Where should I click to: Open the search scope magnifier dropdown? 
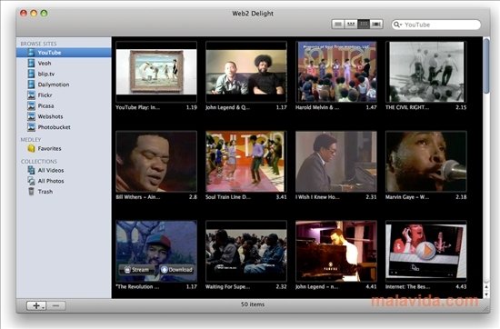397,25
